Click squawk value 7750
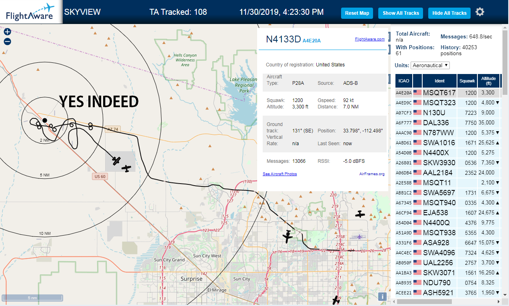This screenshot has height=306, width=509. pyautogui.click(x=471, y=123)
